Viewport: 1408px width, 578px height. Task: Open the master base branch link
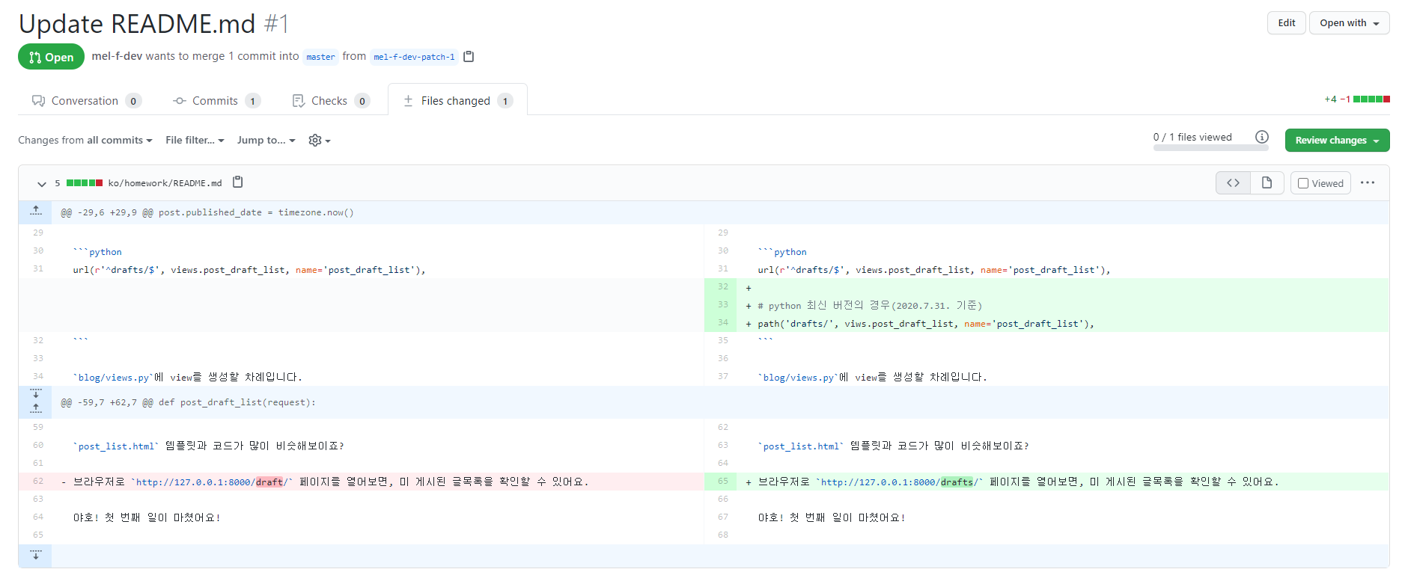tap(320, 57)
